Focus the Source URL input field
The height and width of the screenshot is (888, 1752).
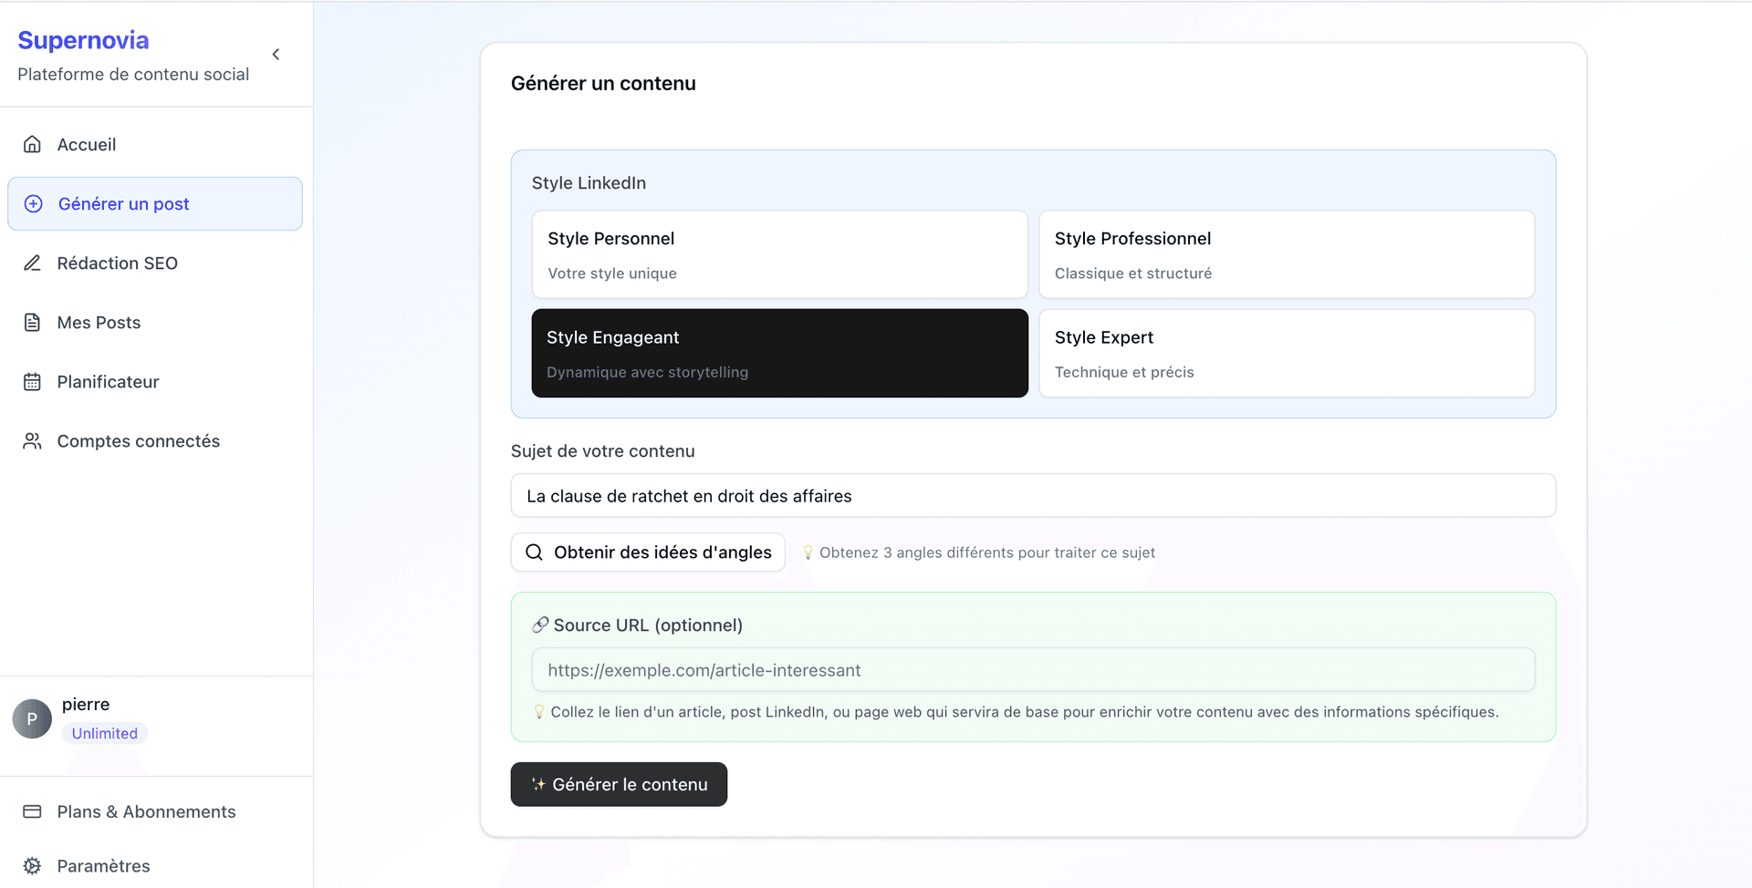click(1033, 670)
